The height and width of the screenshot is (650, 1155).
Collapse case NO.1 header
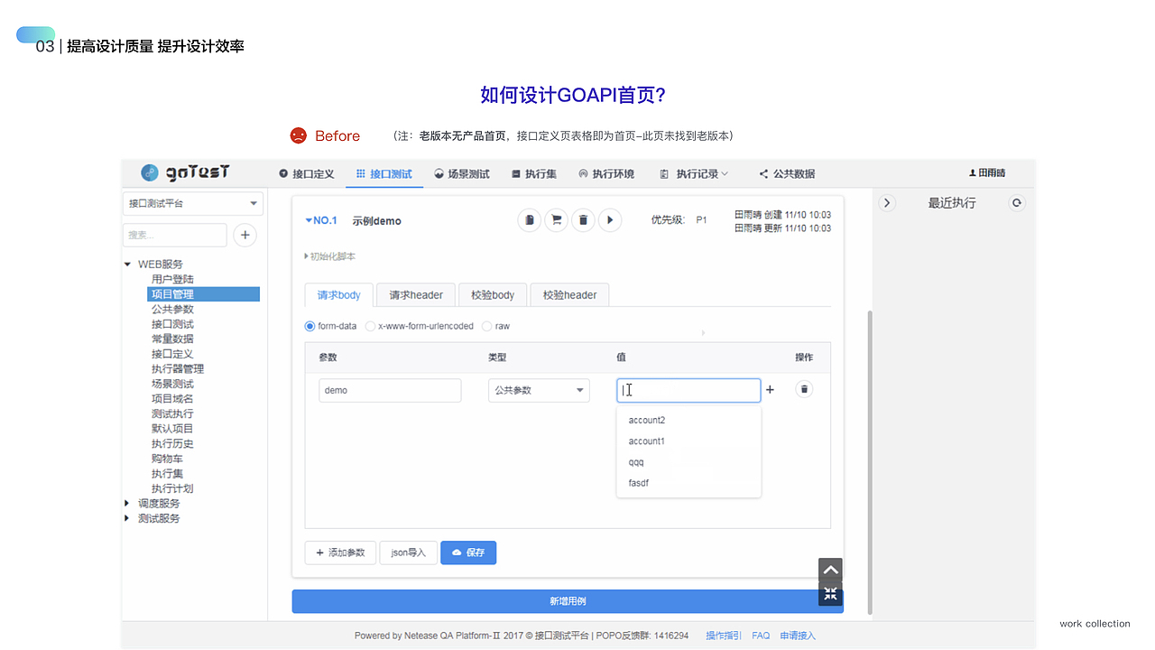(x=321, y=220)
